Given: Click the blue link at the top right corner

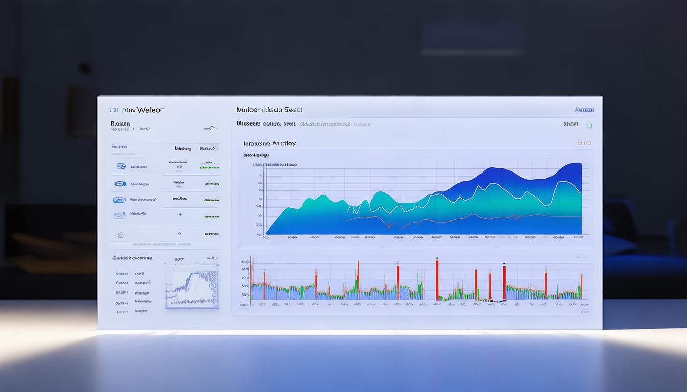Looking at the screenshot, I should click(584, 110).
